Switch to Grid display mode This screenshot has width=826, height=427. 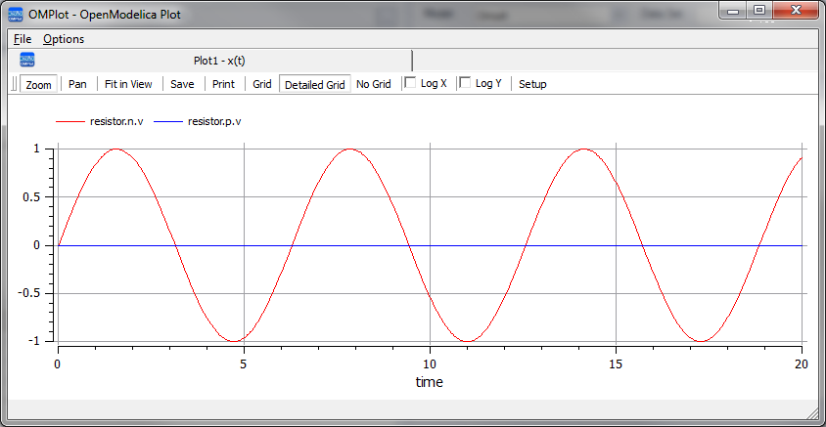(262, 84)
